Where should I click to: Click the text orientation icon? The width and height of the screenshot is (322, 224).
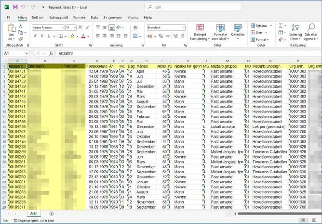coord(119,27)
